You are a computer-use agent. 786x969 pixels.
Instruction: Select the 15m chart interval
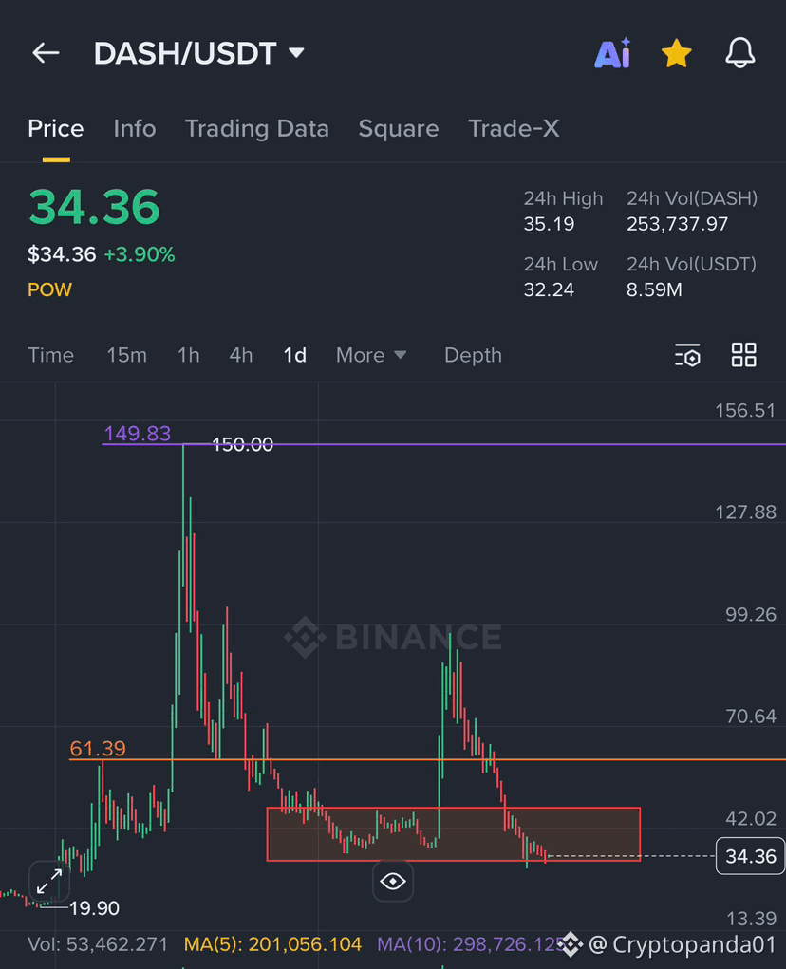126,355
